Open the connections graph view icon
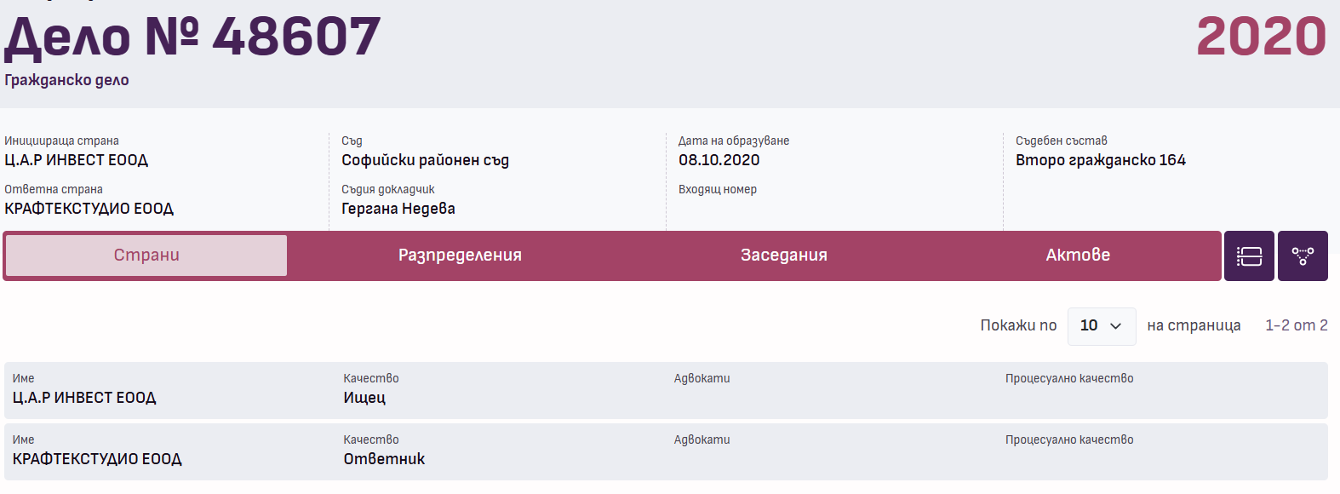Image resolution: width=1340 pixels, height=494 pixels. click(1303, 256)
